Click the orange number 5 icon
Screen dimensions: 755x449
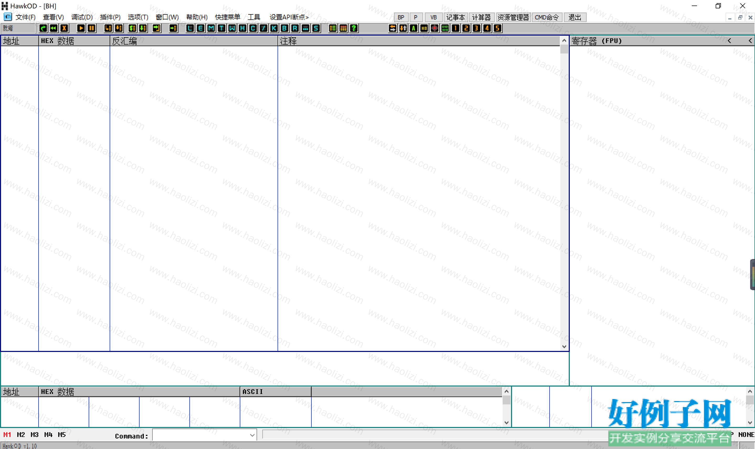click(x=497, y=28)
